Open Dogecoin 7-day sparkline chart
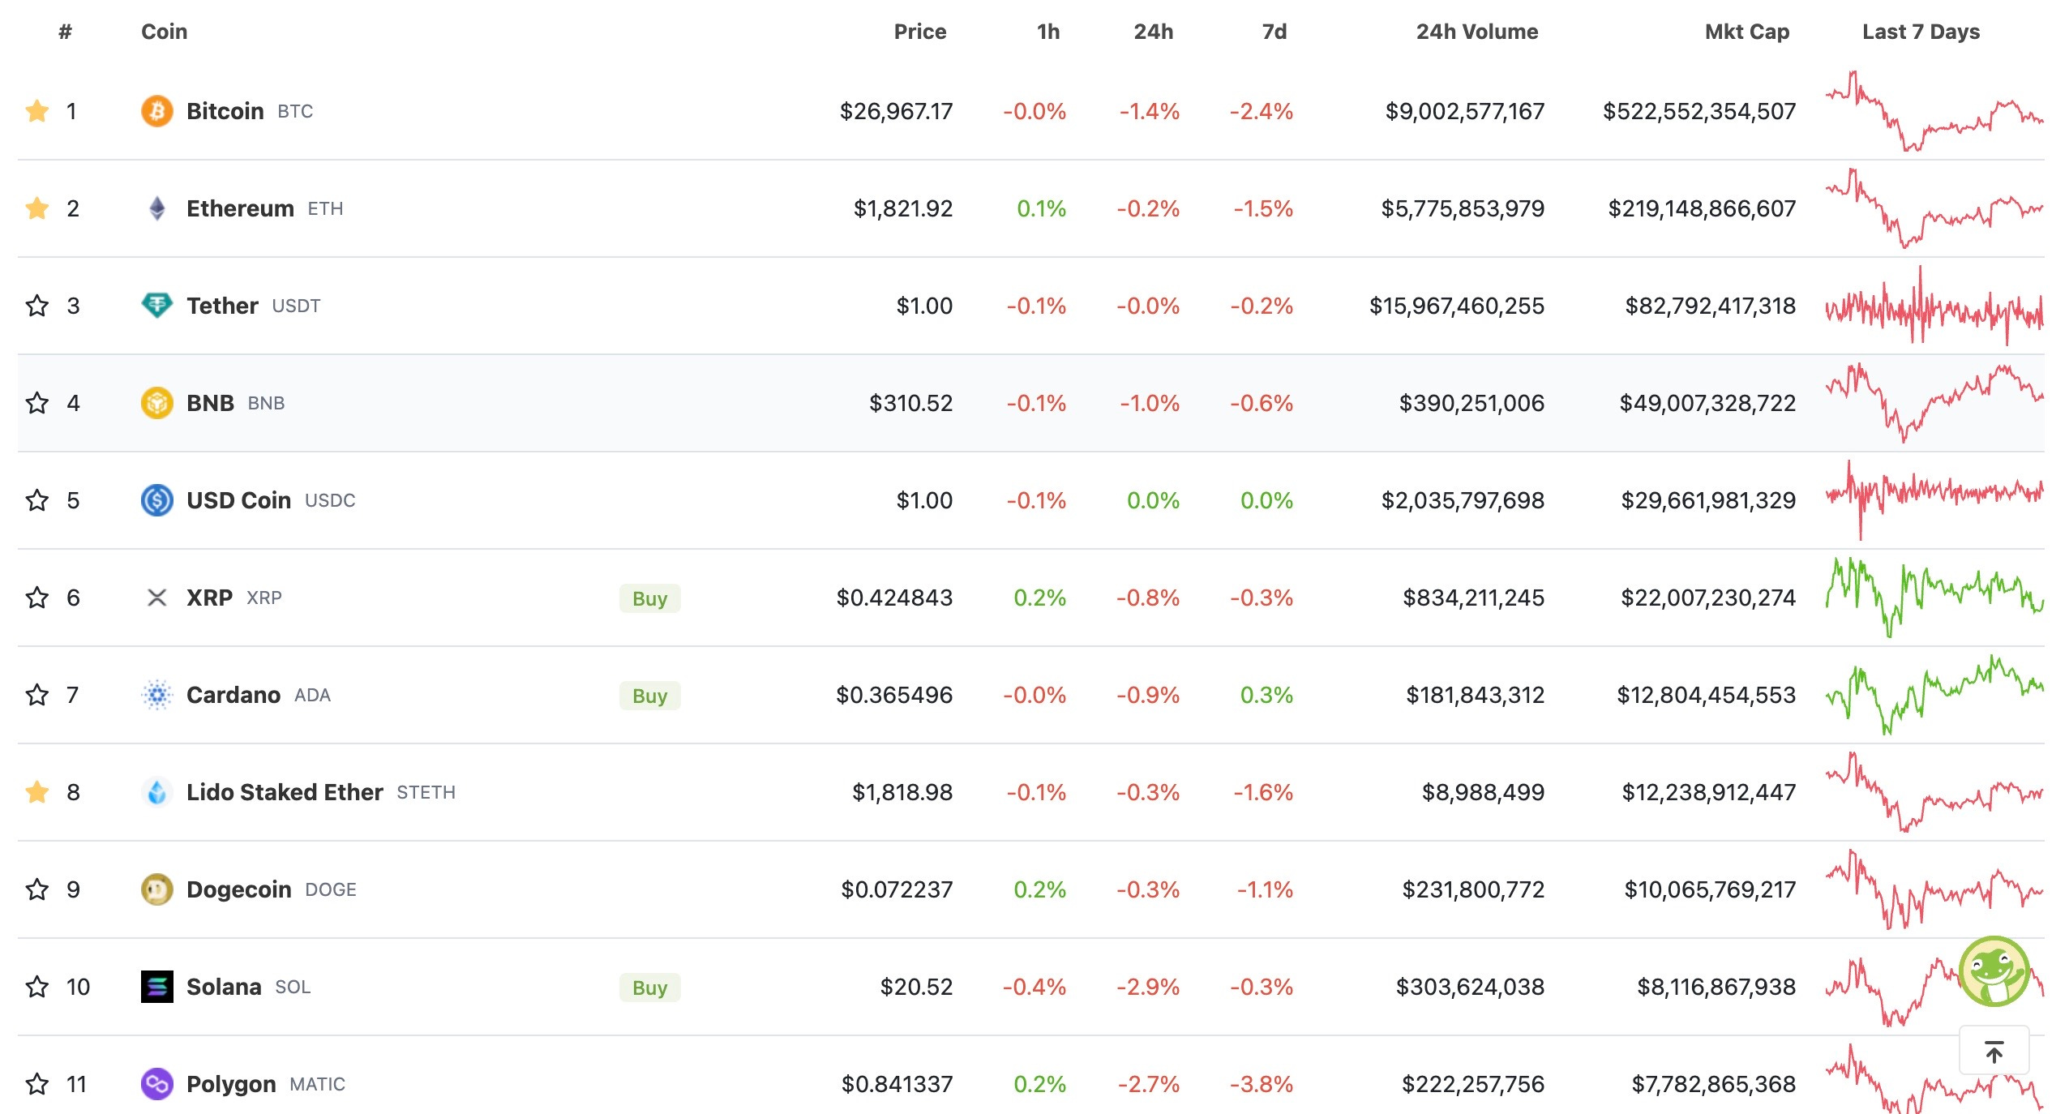2069x1114 pixels. click(x=1934, y=889)
